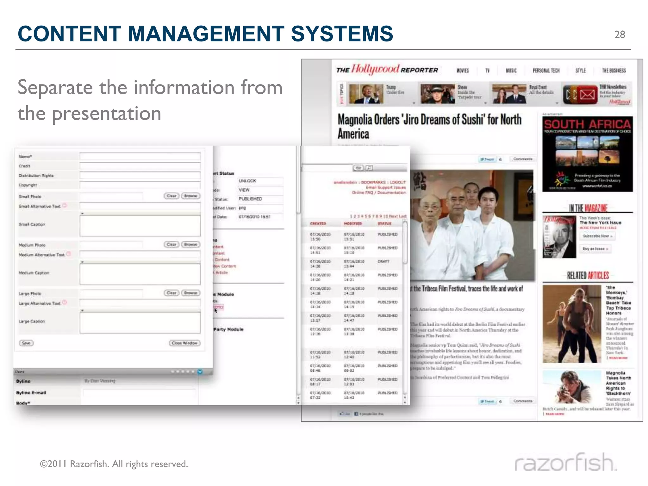
Task: Click the help icon beside Small Alternative Text
Action: (x=65, y=205)
